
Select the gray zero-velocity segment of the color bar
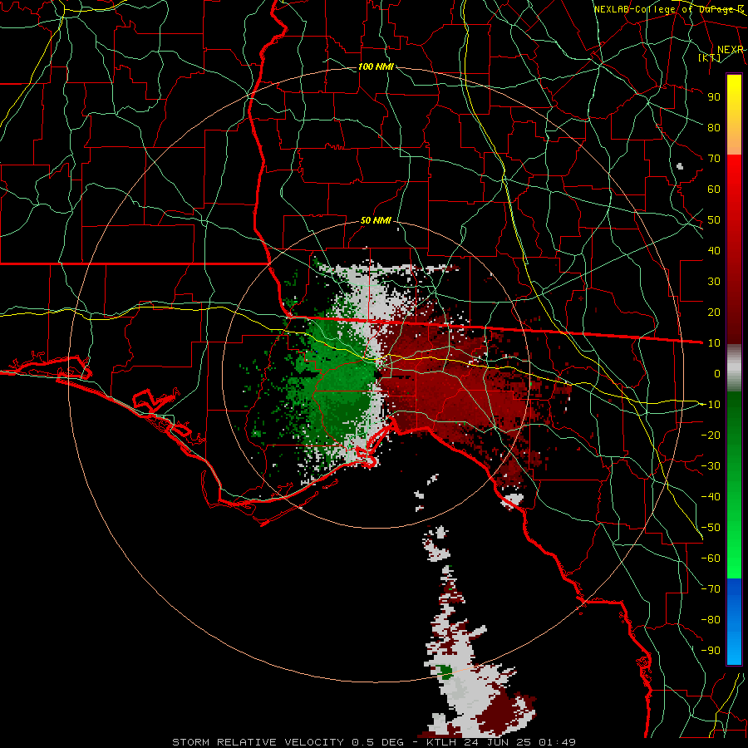734,368
